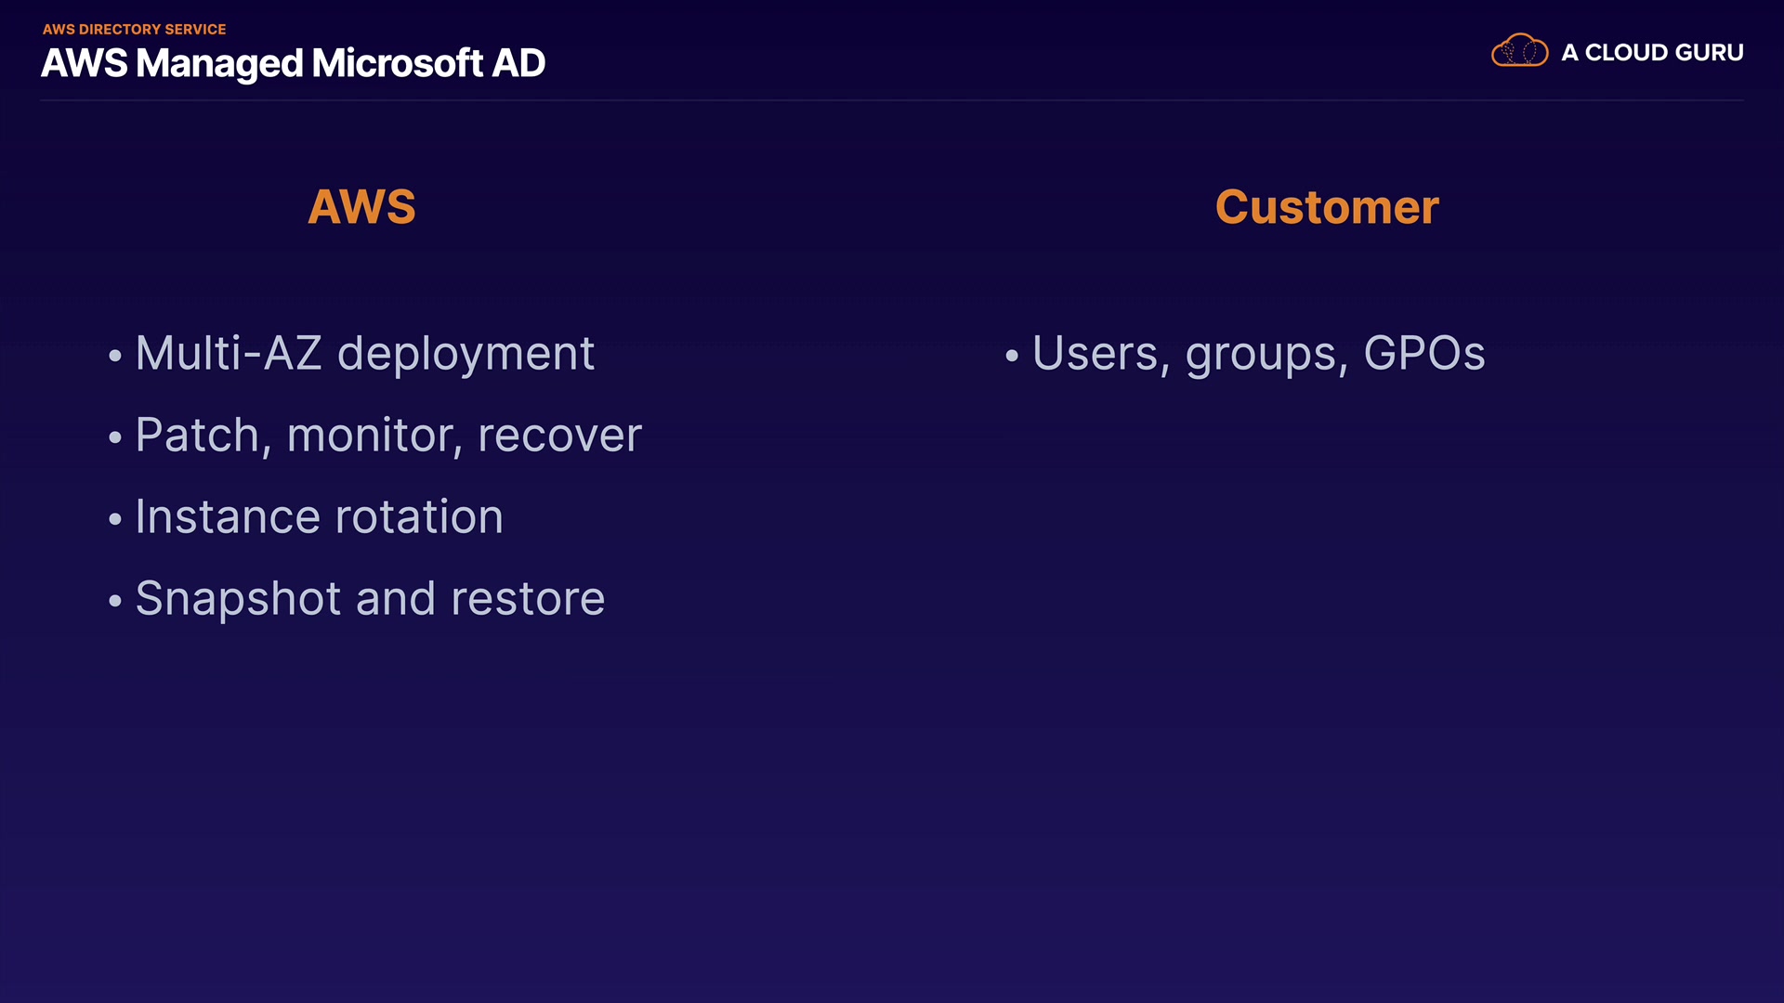Select the orange "Customer" column heading
The height and width of the screenshot is (1003, 1784).
(x=1327, y=206)
